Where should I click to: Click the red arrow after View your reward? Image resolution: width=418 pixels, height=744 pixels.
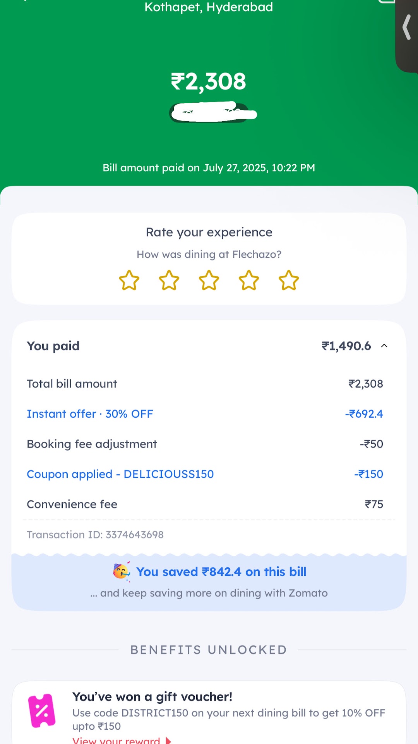tap(168, 741)
